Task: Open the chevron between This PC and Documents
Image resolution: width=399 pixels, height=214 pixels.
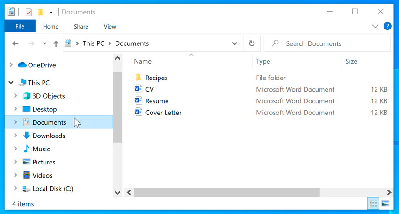Action: pyautogui.click(x=109, y=43)
